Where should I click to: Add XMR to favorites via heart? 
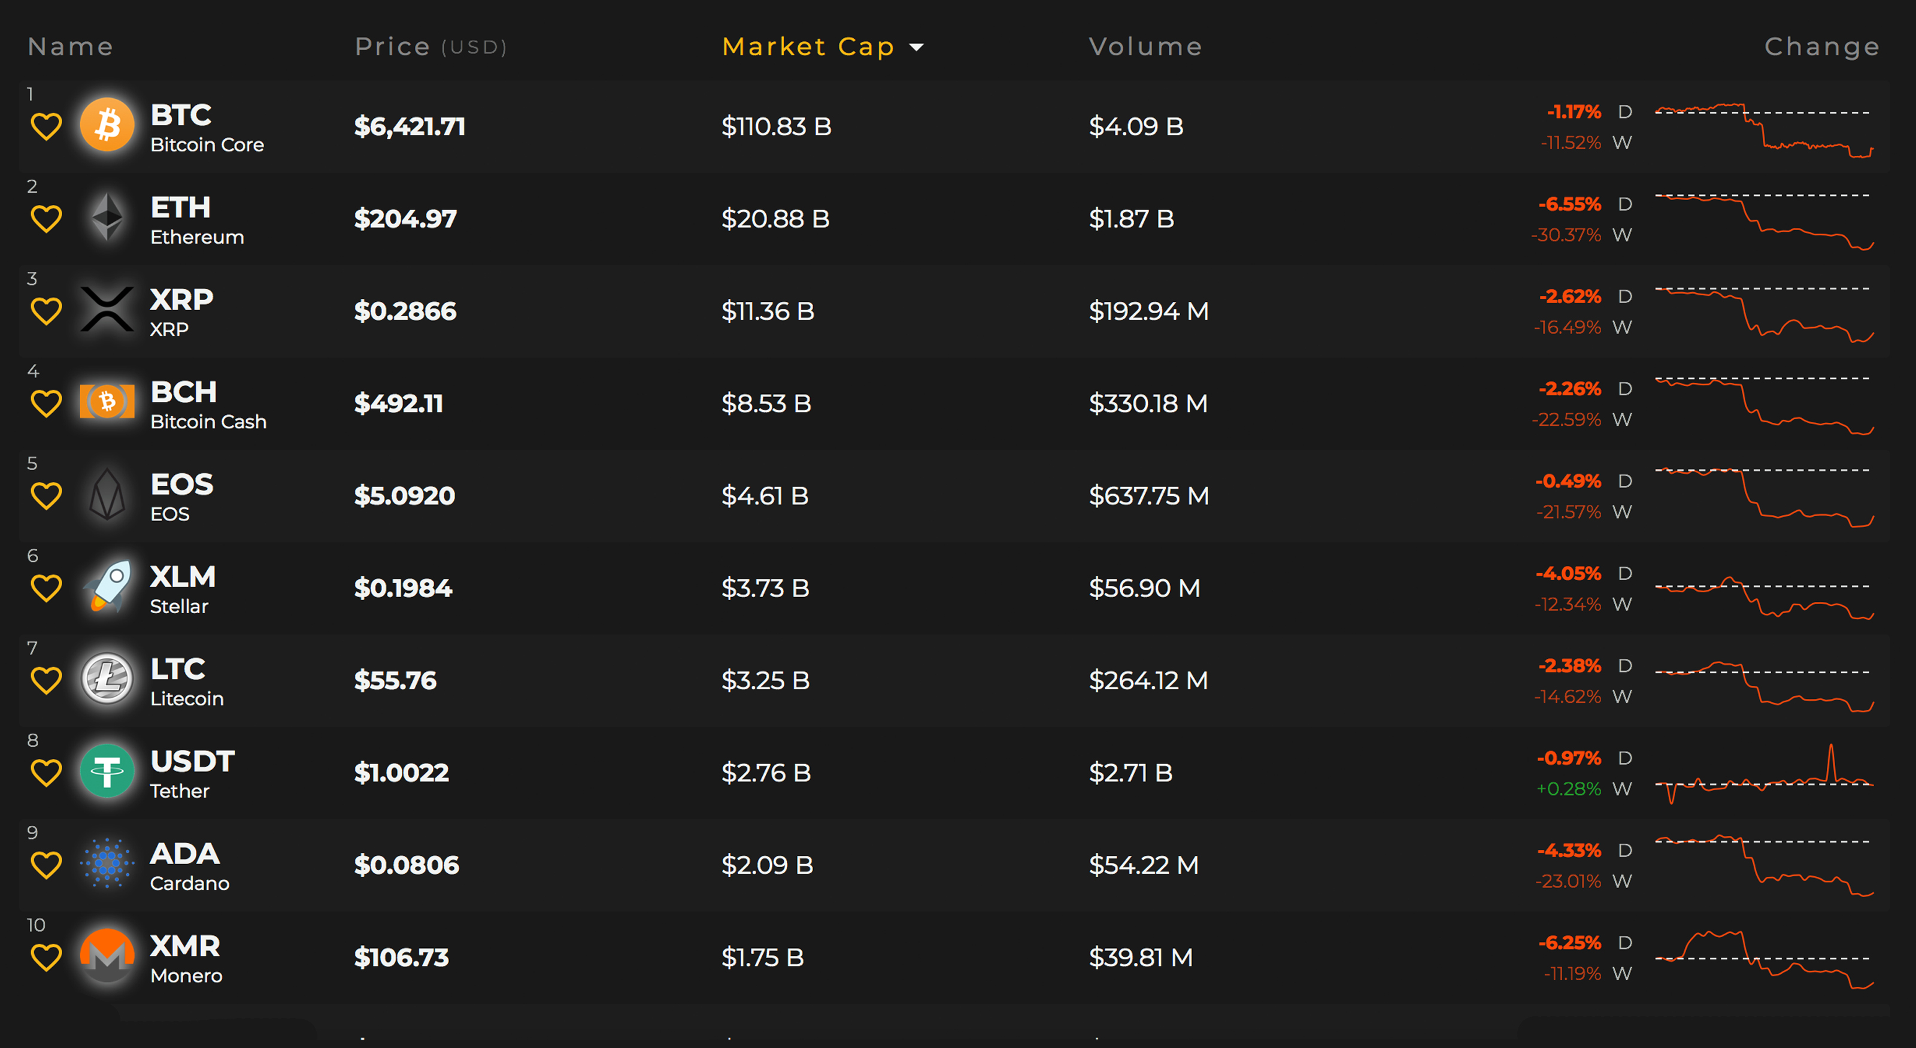tap(46, 957)
